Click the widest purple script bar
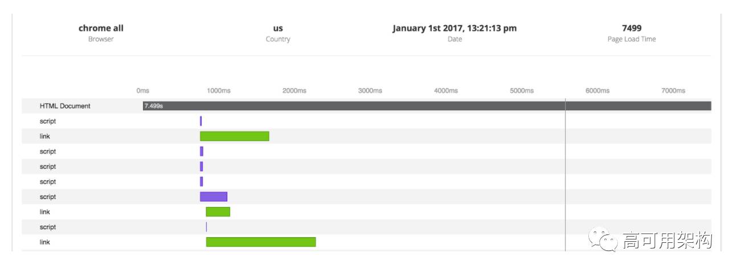737x273 pixels. coord(214,197)
